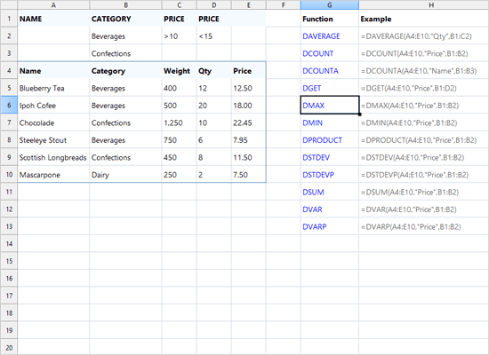Click the DGET example formula cell
The height and width of the screenshot is (355, 489).
click(x=424, y=88)
